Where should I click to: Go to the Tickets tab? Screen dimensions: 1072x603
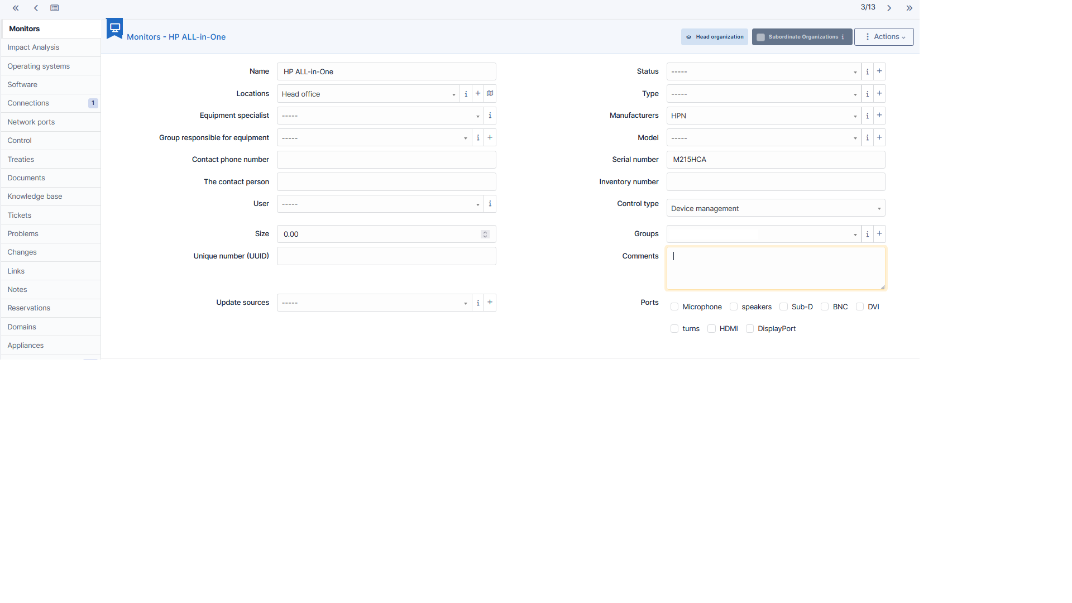coord(50,216)
